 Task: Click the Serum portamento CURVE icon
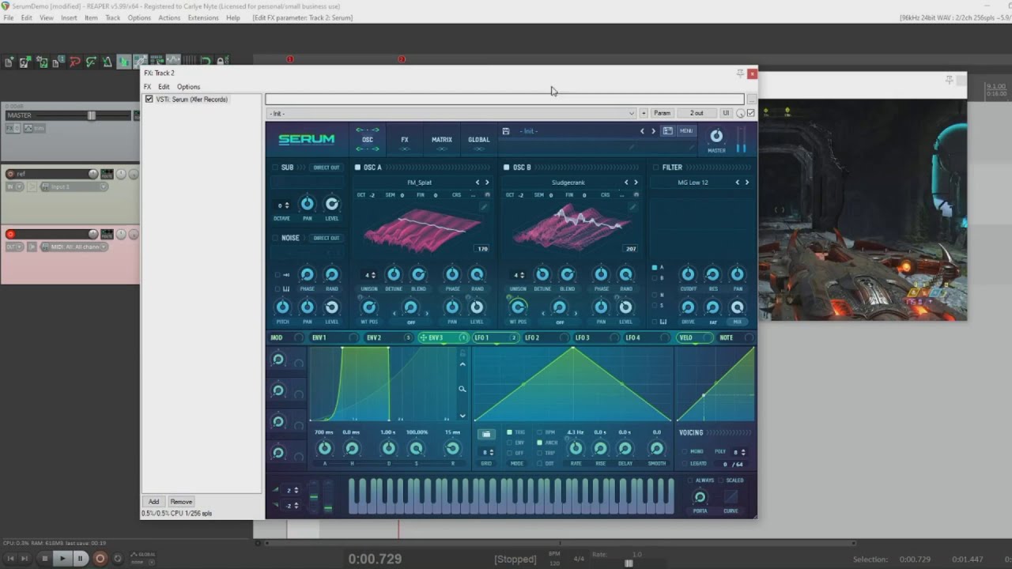(731, 497)
